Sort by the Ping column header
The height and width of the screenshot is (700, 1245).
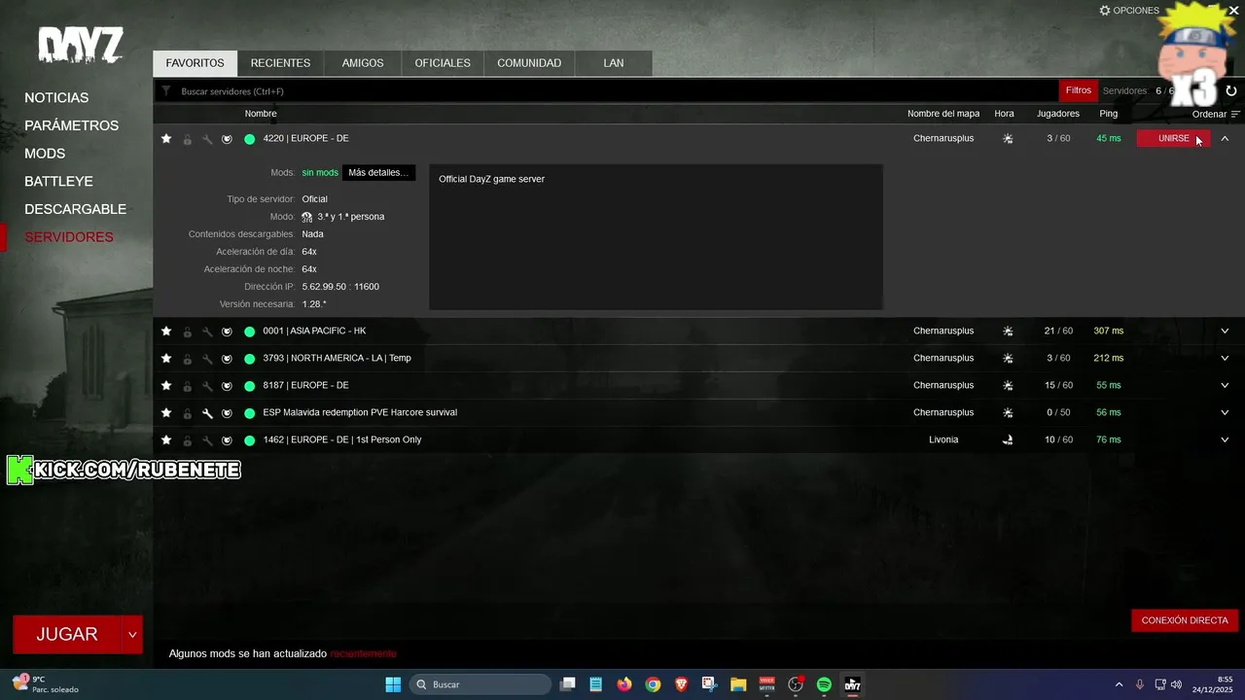tap(1108, 114)
